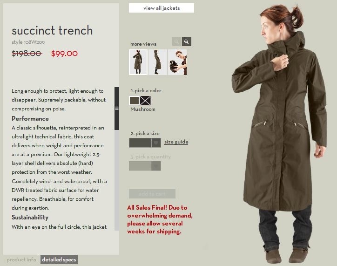The height and width of the screenshot is (266, 337).
Task: Switch to the product info tab
Action: coord(21,259)
